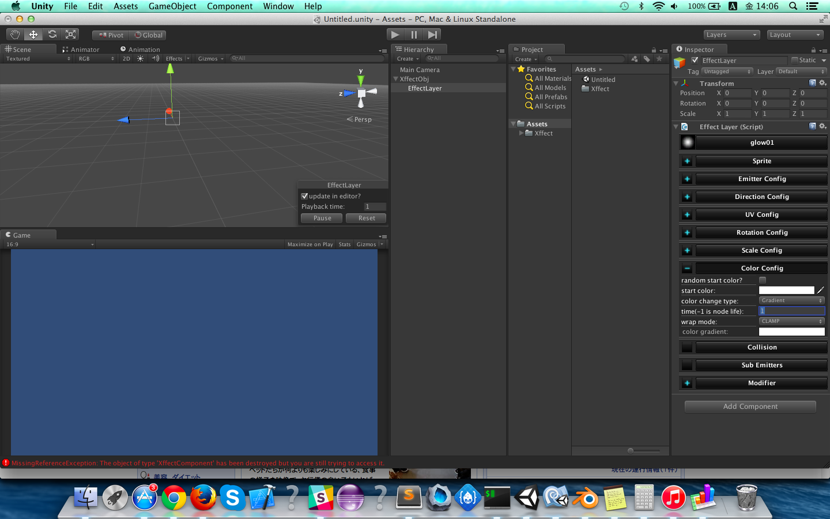Select the Rotate tool
This screenshot has width=830, height=519.
(x=52, y=35)
